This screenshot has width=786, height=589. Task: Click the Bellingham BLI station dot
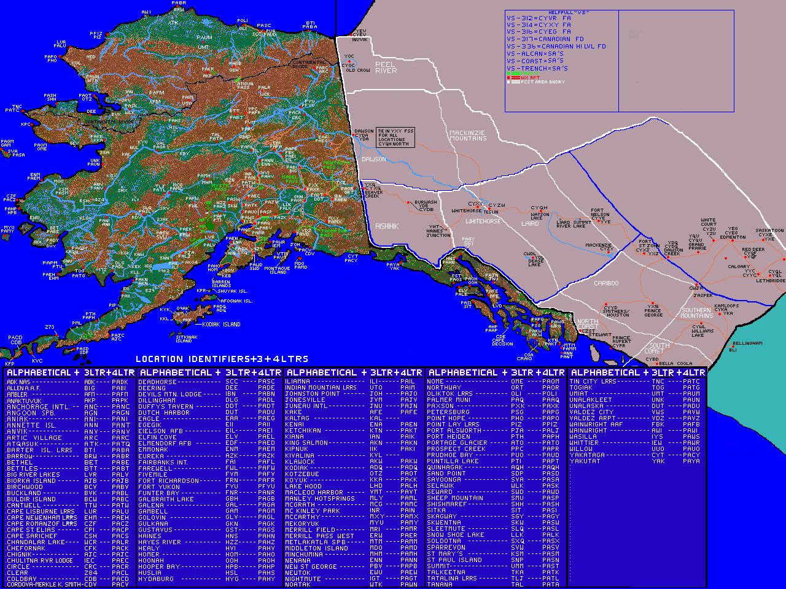pos(733,346)
